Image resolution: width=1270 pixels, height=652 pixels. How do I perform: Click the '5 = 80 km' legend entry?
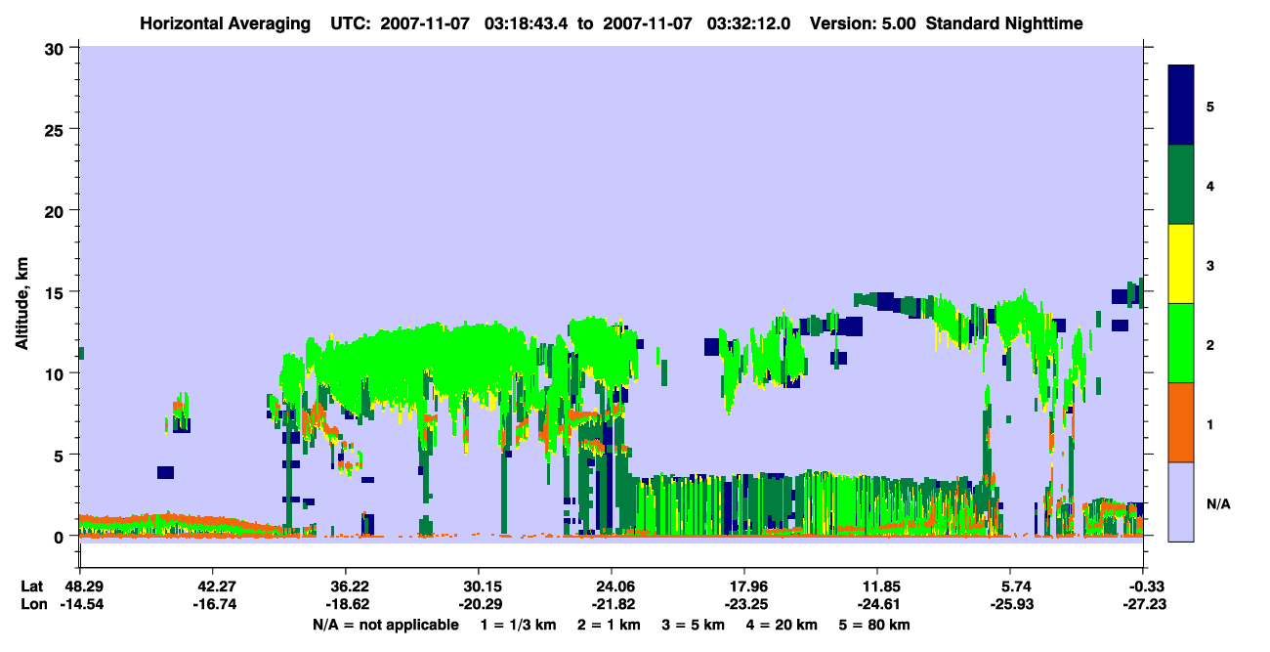pos(875,625)
